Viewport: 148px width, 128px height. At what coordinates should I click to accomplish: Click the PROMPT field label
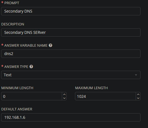(x=12, y=3)
